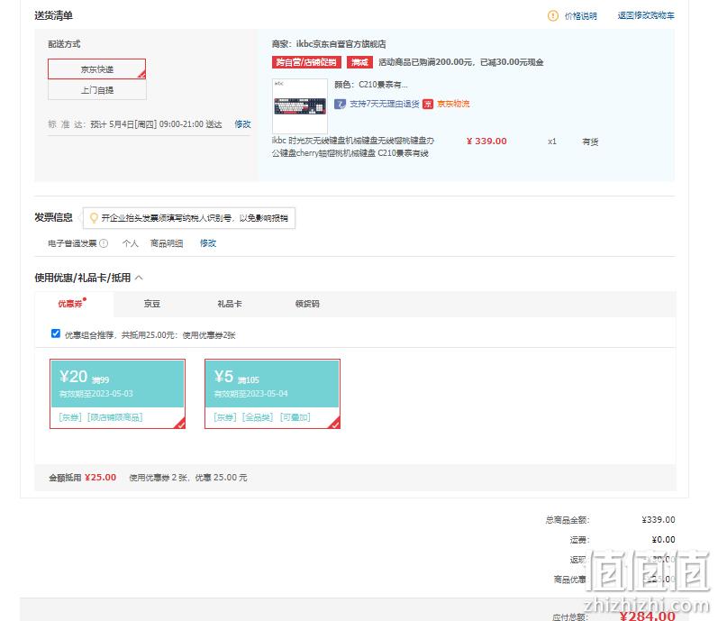Image resolution: width=718 pixels, height=621 pixels.
Task: Switch to 礼品卡 tab
Action: [x=230, y=304]
